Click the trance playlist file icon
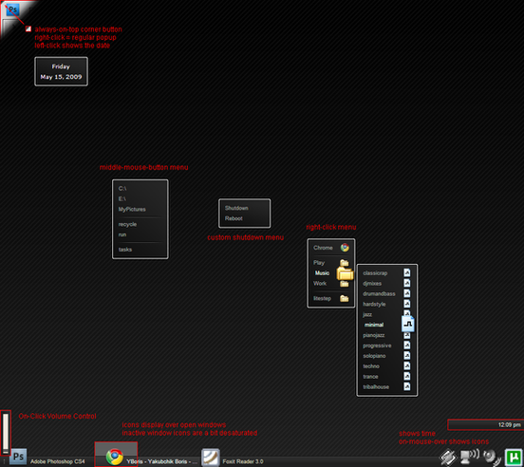 point(406,377)
